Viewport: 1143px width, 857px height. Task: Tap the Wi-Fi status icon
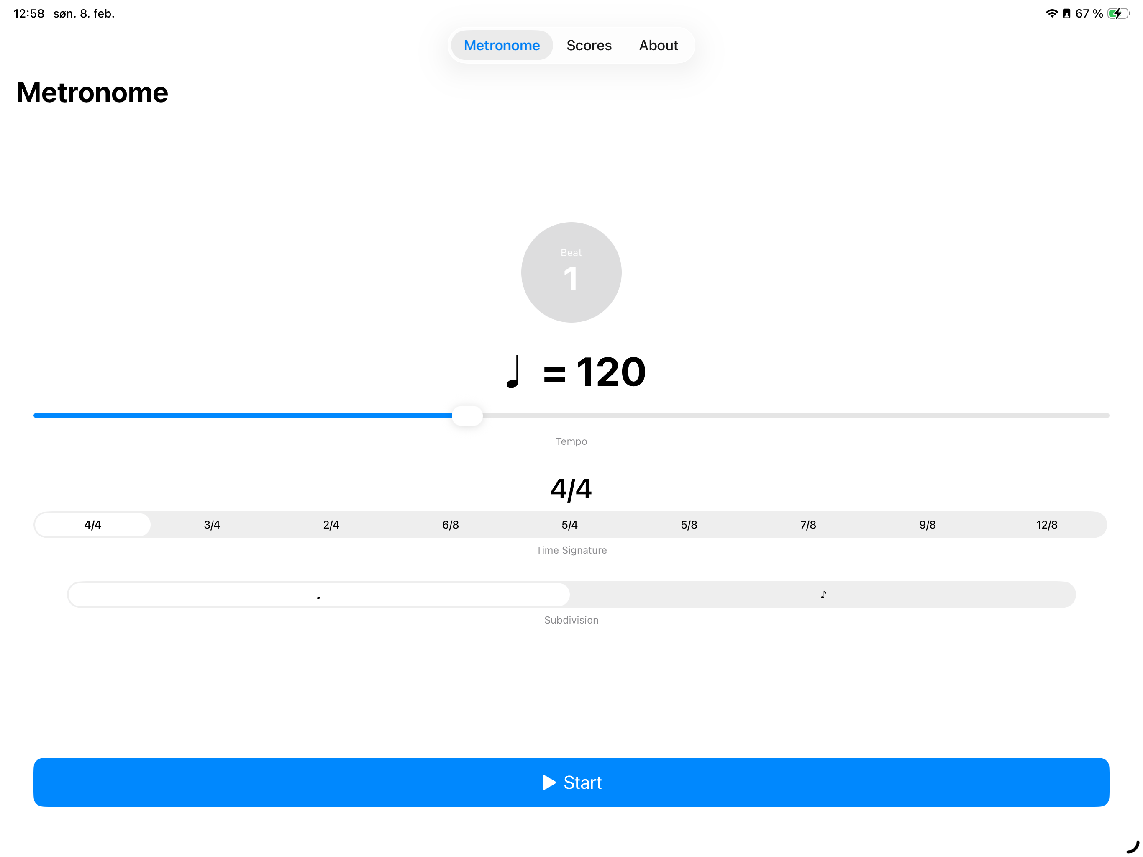[x=1052, y=13]
